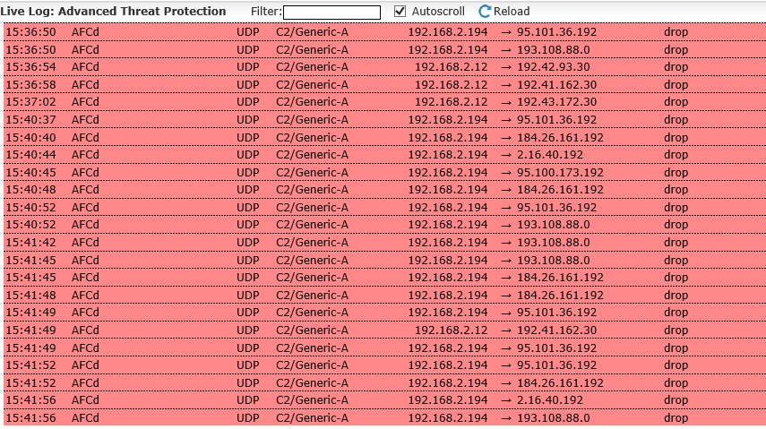Click destination 2.16.40.192 in the 15:40:44 row
Image resolution: width=766 pixels, height=429 pixels.
coord(550,155)
